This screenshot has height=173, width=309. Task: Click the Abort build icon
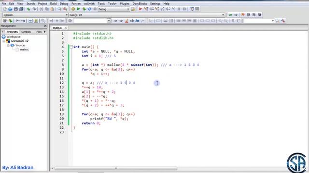pos(95,9)
